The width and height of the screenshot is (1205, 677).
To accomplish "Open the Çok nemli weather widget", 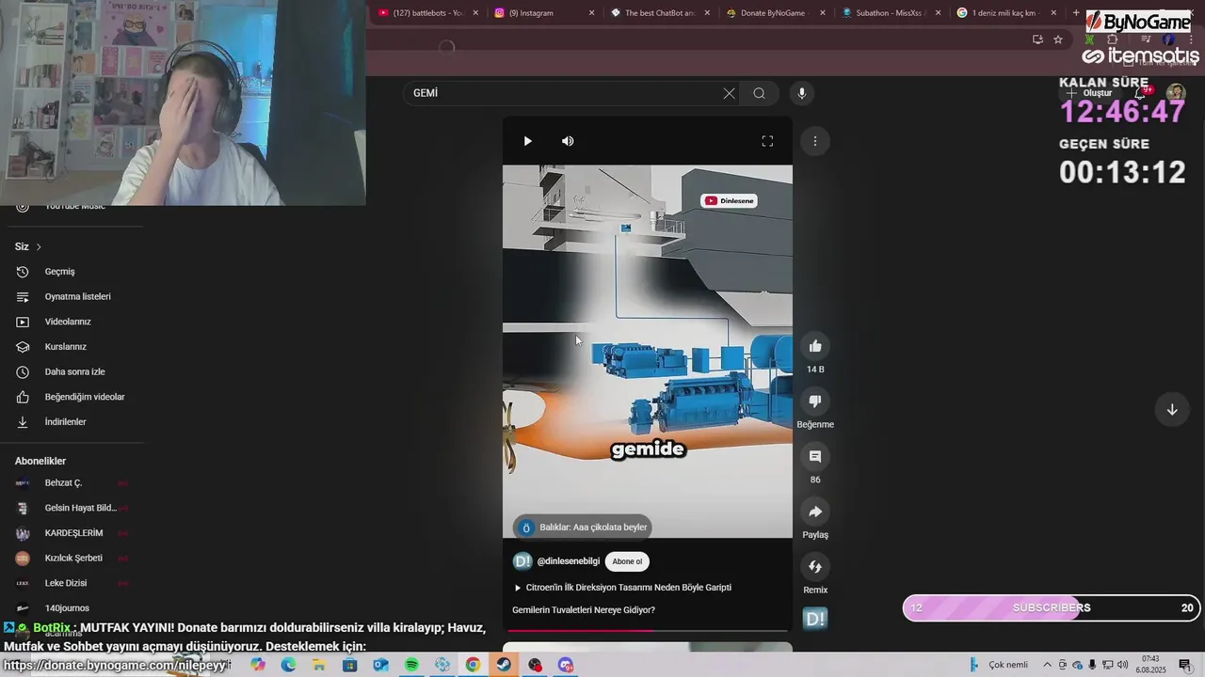I will [999, 665].
